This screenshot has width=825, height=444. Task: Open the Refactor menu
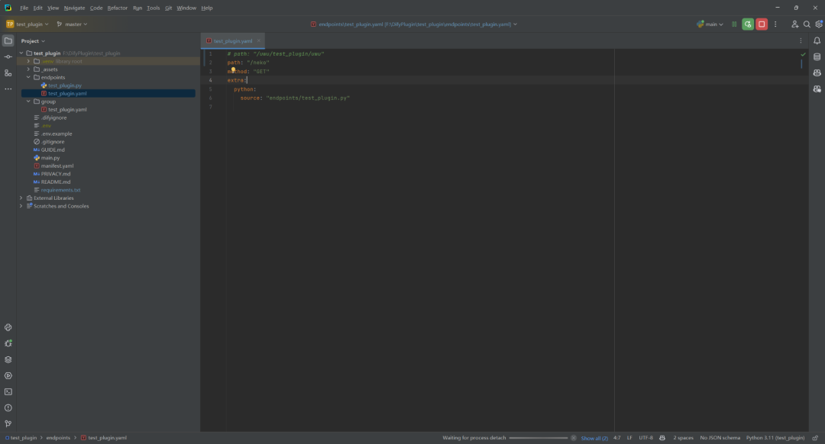tap(118, 8)
